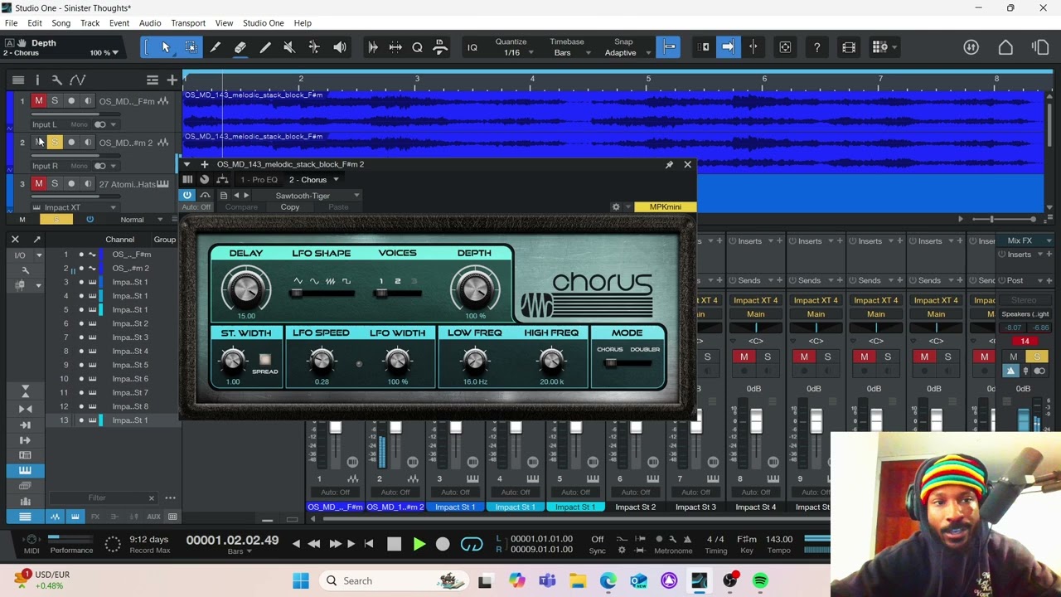Arm recording with the Record button
Viewport: 1061px width, 597px height.
click(443, 544)
